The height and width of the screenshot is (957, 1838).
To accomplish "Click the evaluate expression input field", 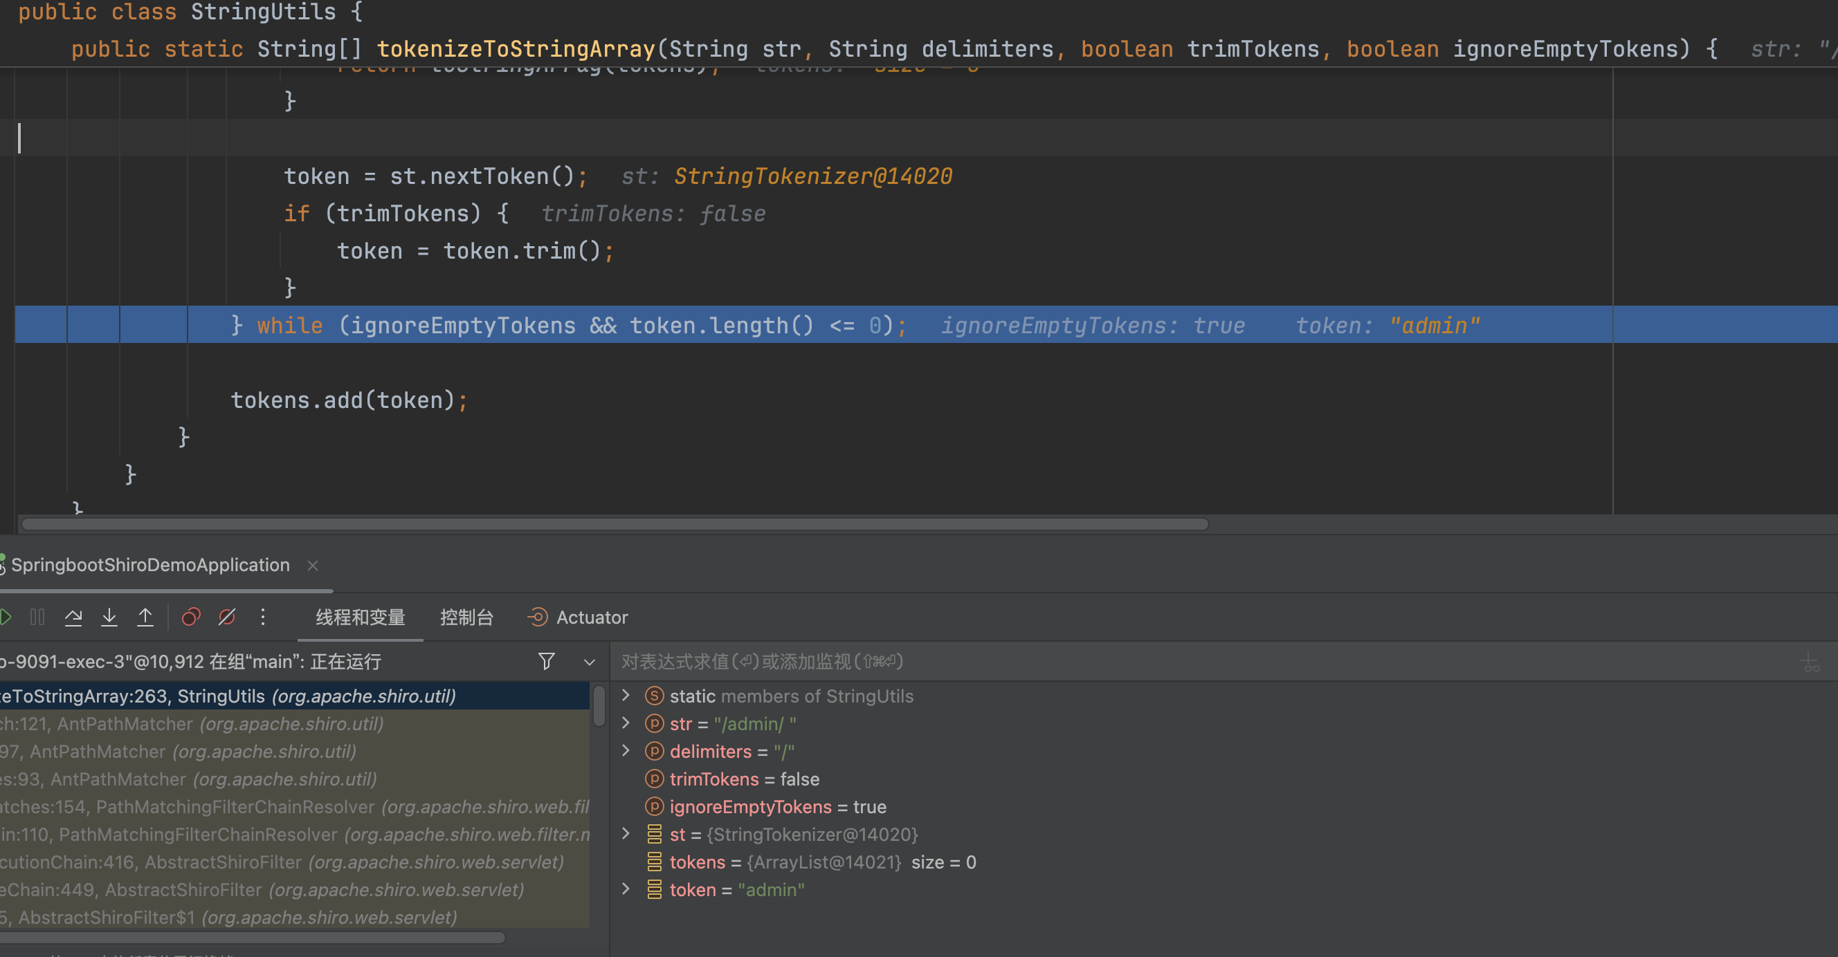I will point(1142,662).
